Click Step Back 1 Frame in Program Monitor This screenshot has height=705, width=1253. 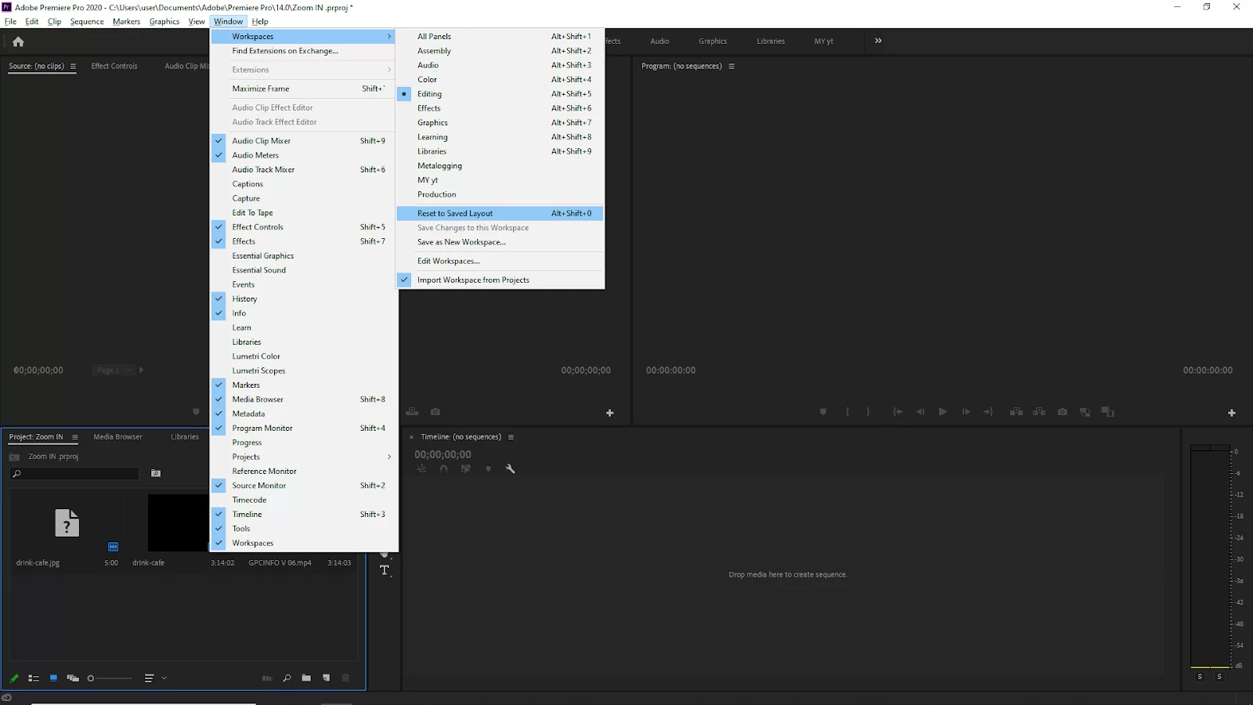pos(920,412)
